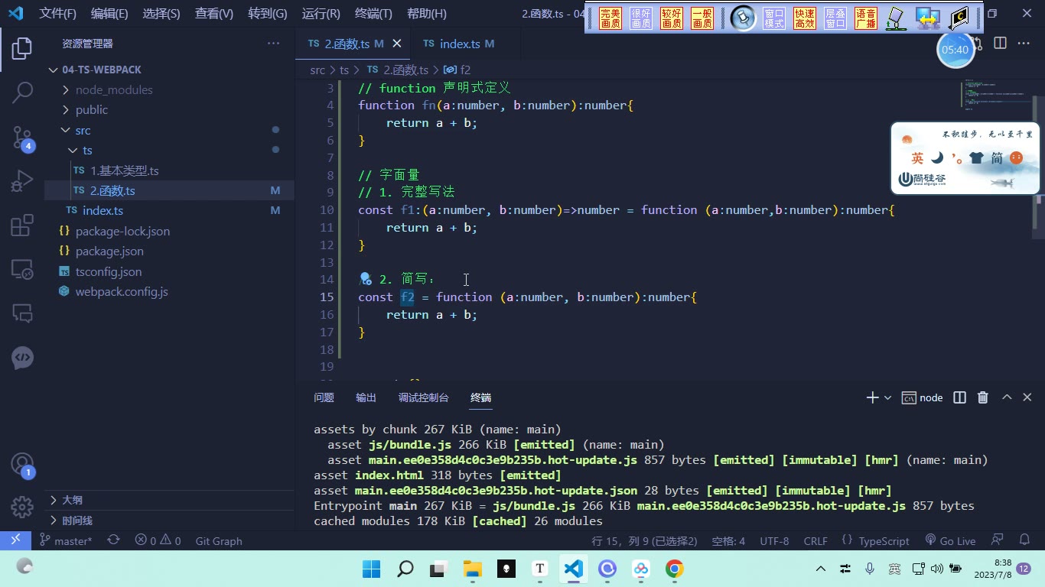Kill terminal with trash icon
1045x587 pixels.
click(x=983, y=397)
